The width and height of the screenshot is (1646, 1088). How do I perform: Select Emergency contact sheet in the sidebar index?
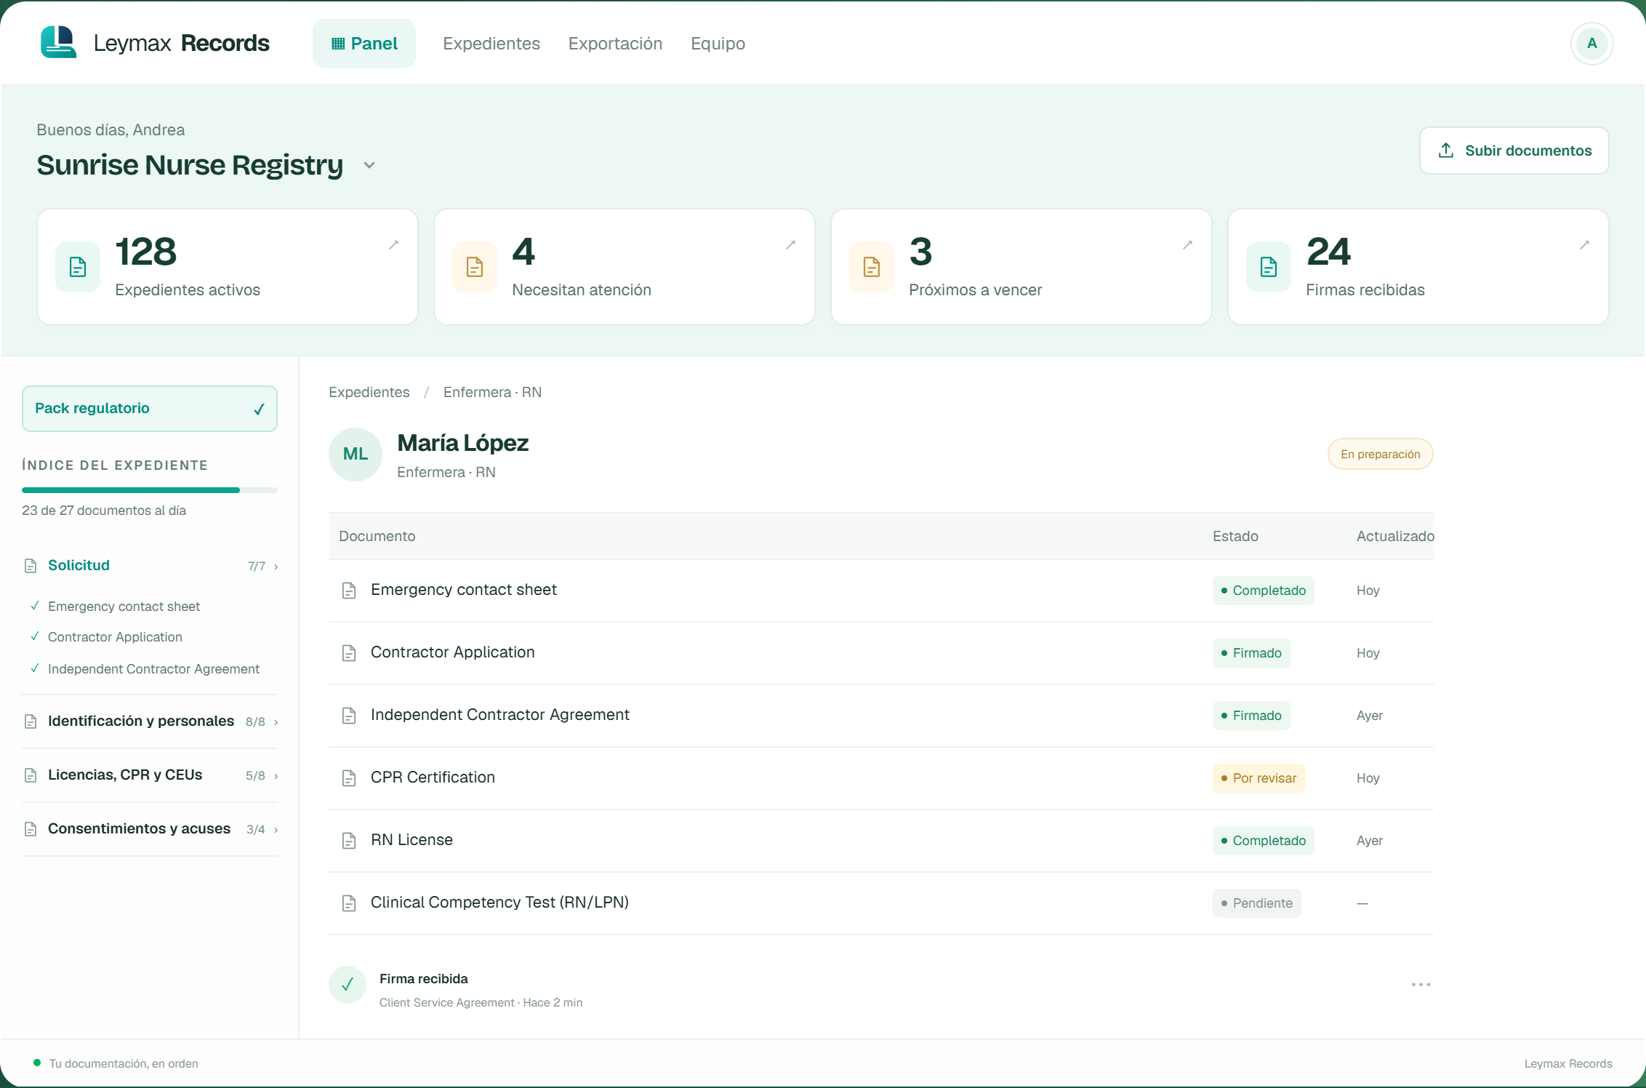pos(124,607)
